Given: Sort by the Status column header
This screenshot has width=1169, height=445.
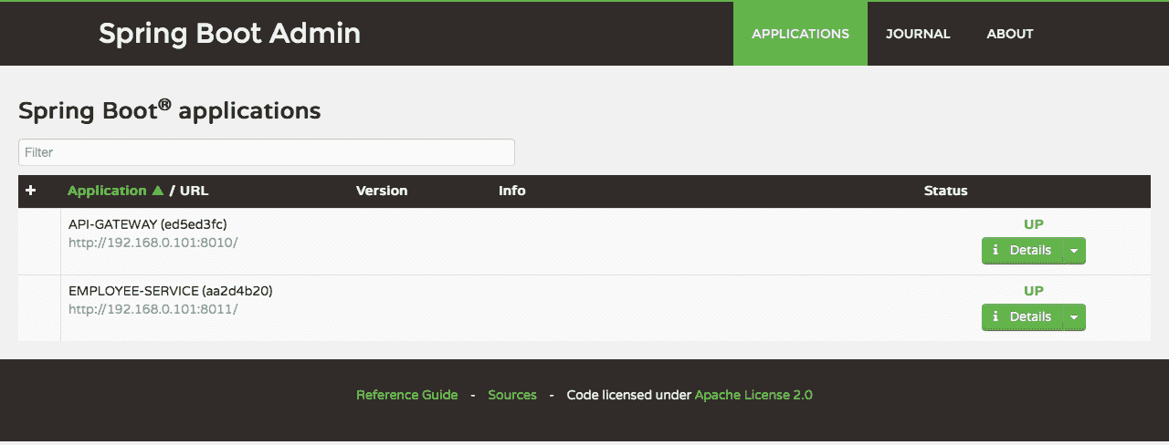Looking at the screenshot, I should tap(945, 191).
